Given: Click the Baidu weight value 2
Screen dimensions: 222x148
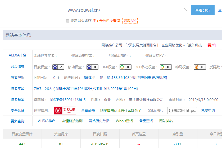Looking at the screenshot, I should pyautogui.click(x=61, y=67).
